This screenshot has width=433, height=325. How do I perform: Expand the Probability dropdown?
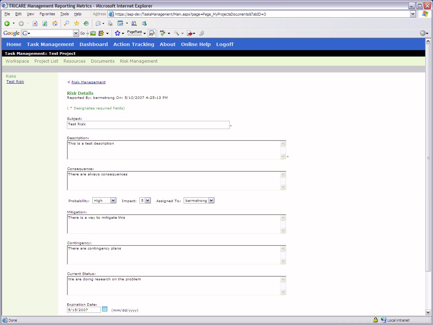pyautogui.click(x=113, y=201)
